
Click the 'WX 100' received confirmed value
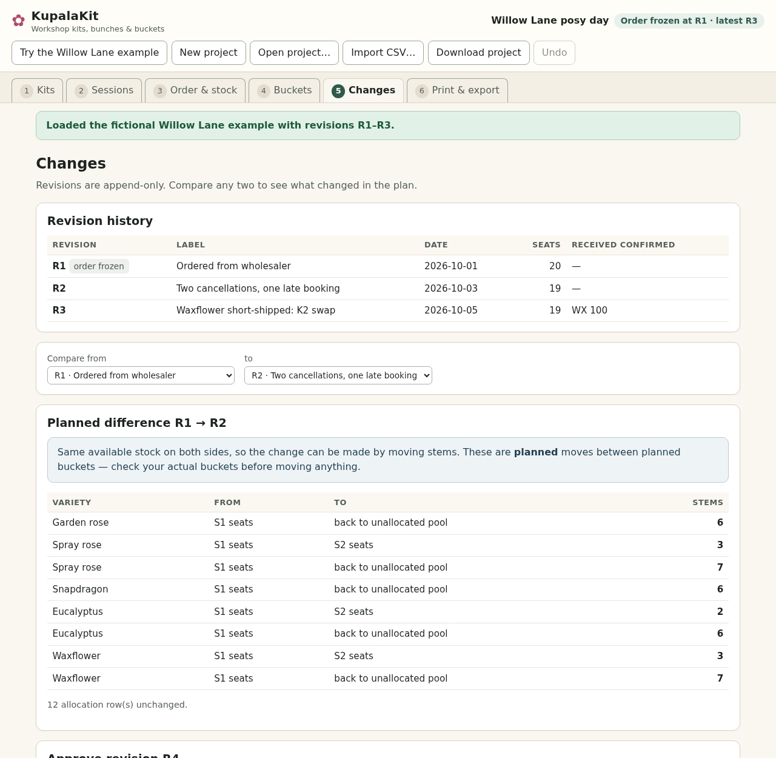pyautogui.click(x=589, y=310)
